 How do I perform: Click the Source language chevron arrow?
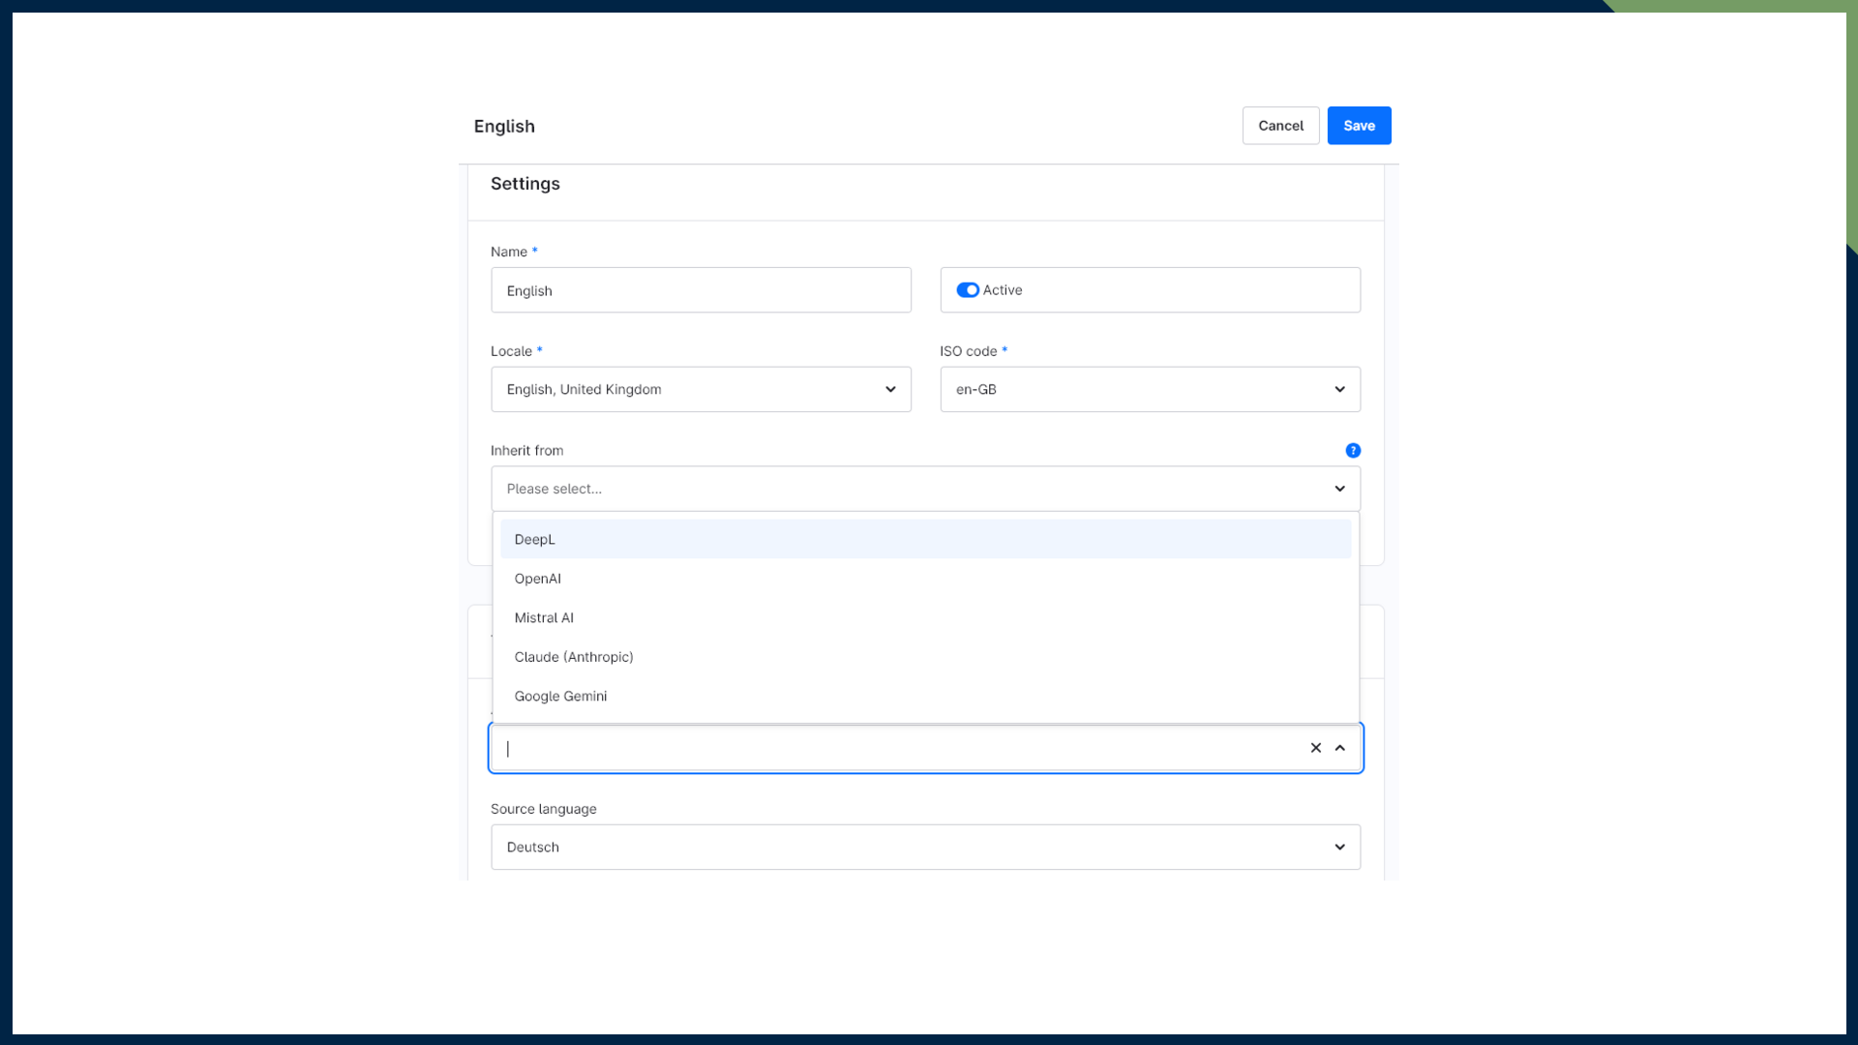click(1340, 847)
